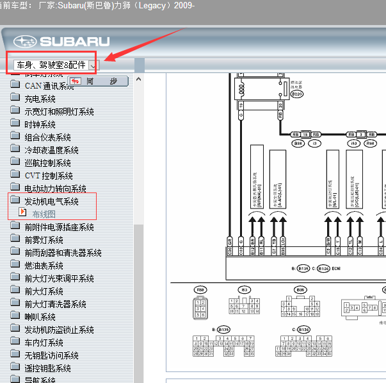Click folder icon of 前大灯清洗器系统
The height and width of the screenshot is (383, 386).
(15, 302)
